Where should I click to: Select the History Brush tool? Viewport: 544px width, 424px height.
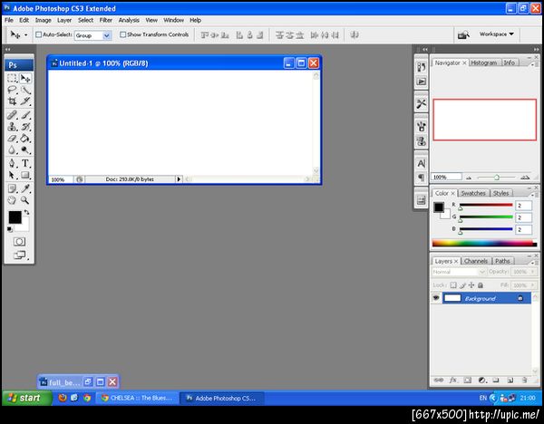point(25,127)
